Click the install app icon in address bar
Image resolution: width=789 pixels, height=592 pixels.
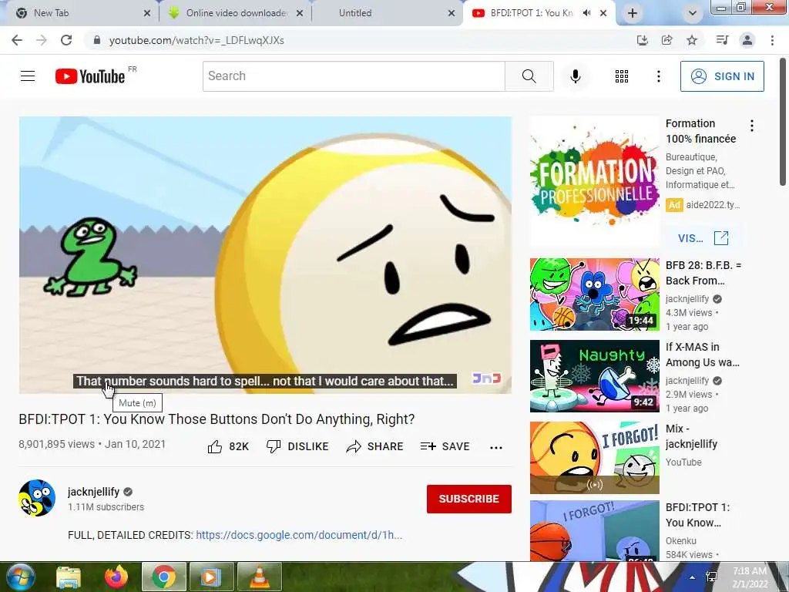[642, 40]
